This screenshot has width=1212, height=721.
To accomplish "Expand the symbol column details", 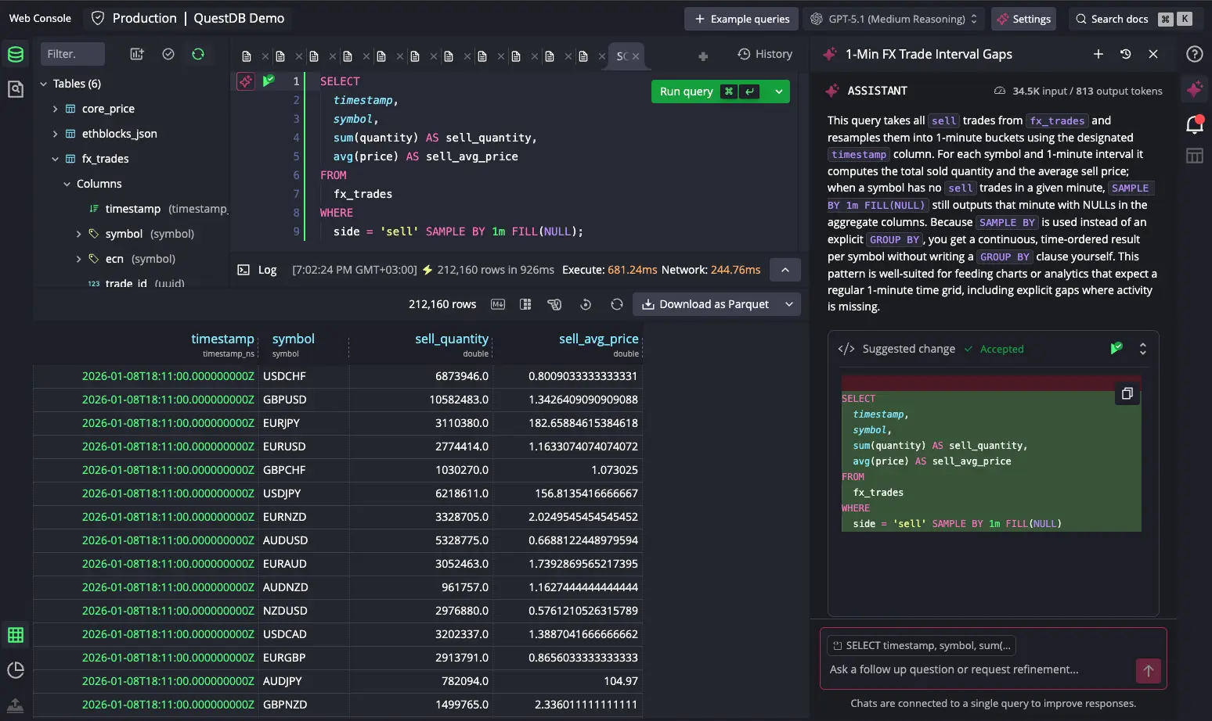I will (x=78, y=234).
